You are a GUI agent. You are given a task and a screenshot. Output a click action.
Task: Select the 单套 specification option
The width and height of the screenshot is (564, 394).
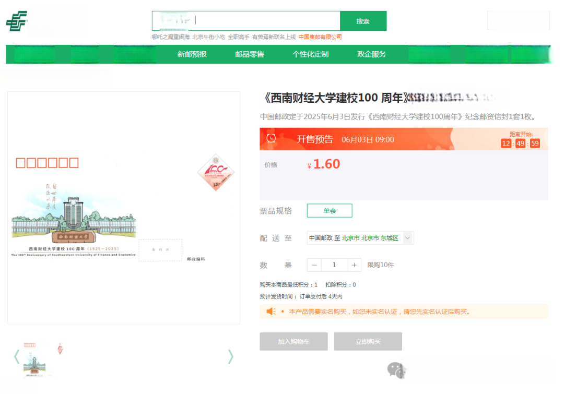coord(330,211)
